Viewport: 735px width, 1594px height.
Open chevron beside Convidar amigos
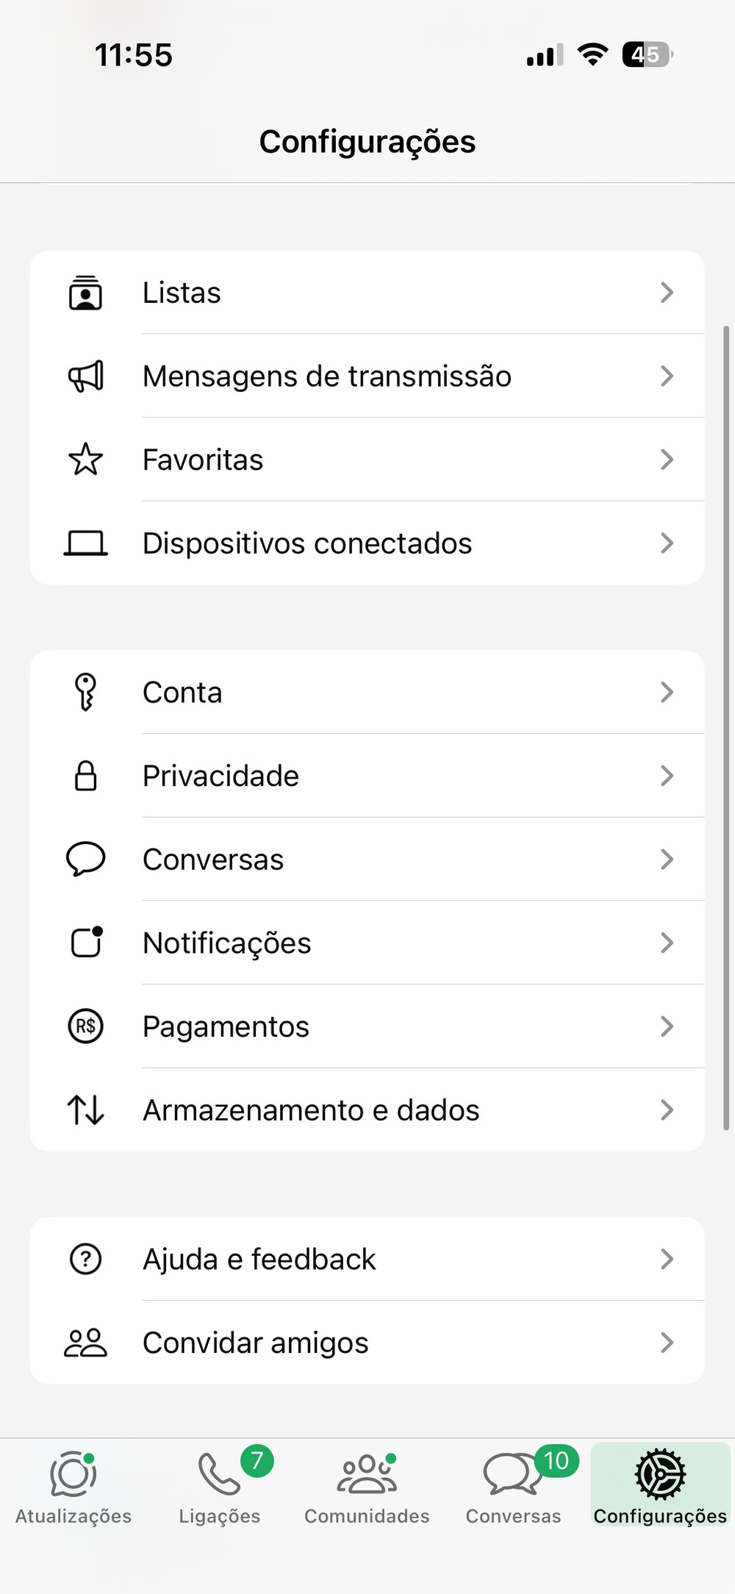[667, 1343]
